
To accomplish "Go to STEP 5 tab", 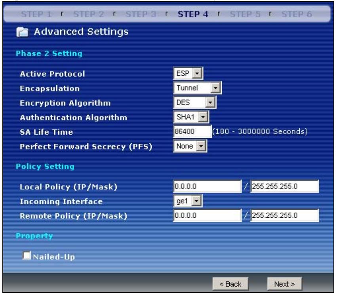I will 245,14.
